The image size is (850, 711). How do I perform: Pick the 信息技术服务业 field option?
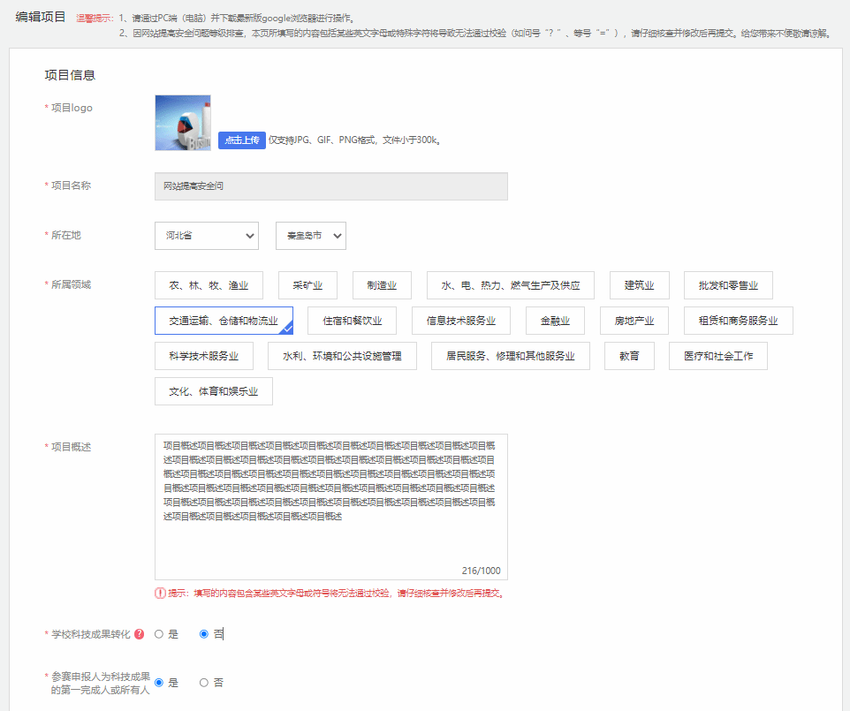(x=461, y=321)
